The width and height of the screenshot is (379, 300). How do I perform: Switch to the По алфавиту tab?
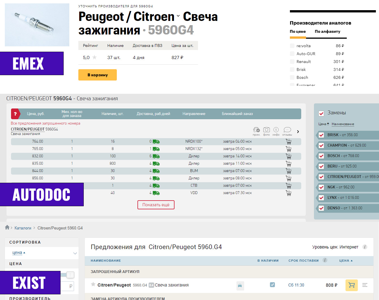pos(328,31)
